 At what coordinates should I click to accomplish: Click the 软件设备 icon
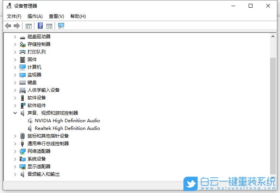coord(23,98)
